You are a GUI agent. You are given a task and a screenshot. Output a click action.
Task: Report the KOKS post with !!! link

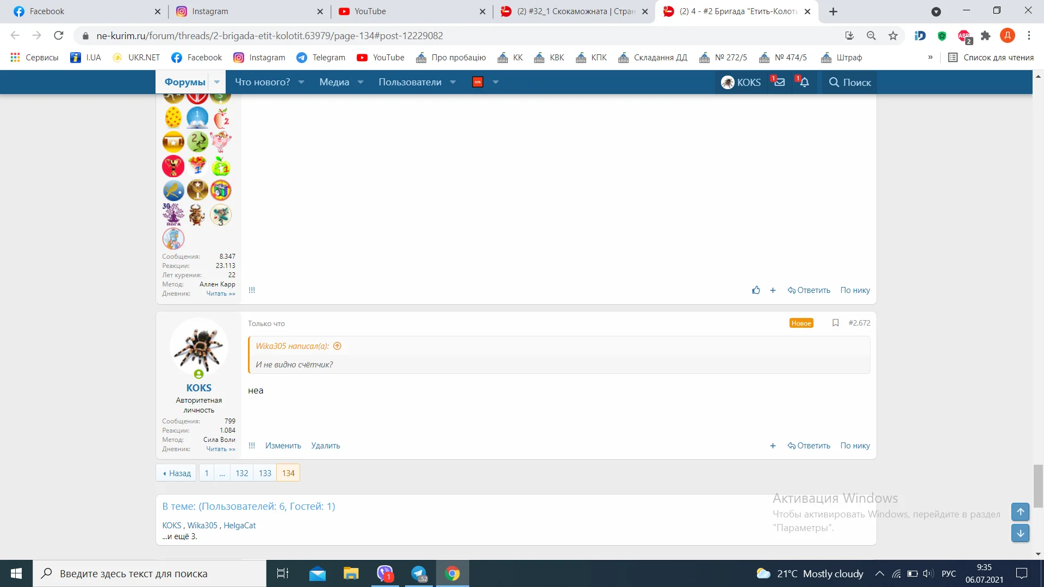[252, 446]
